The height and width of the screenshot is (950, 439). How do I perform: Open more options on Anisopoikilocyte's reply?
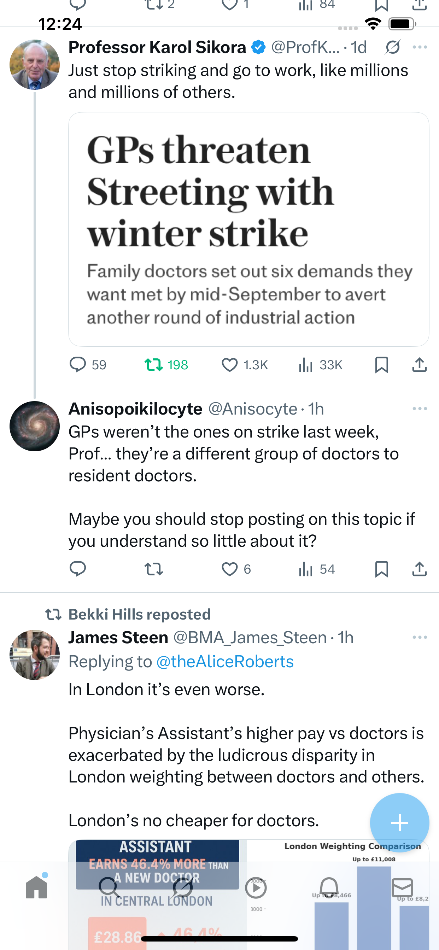point(420,409)
